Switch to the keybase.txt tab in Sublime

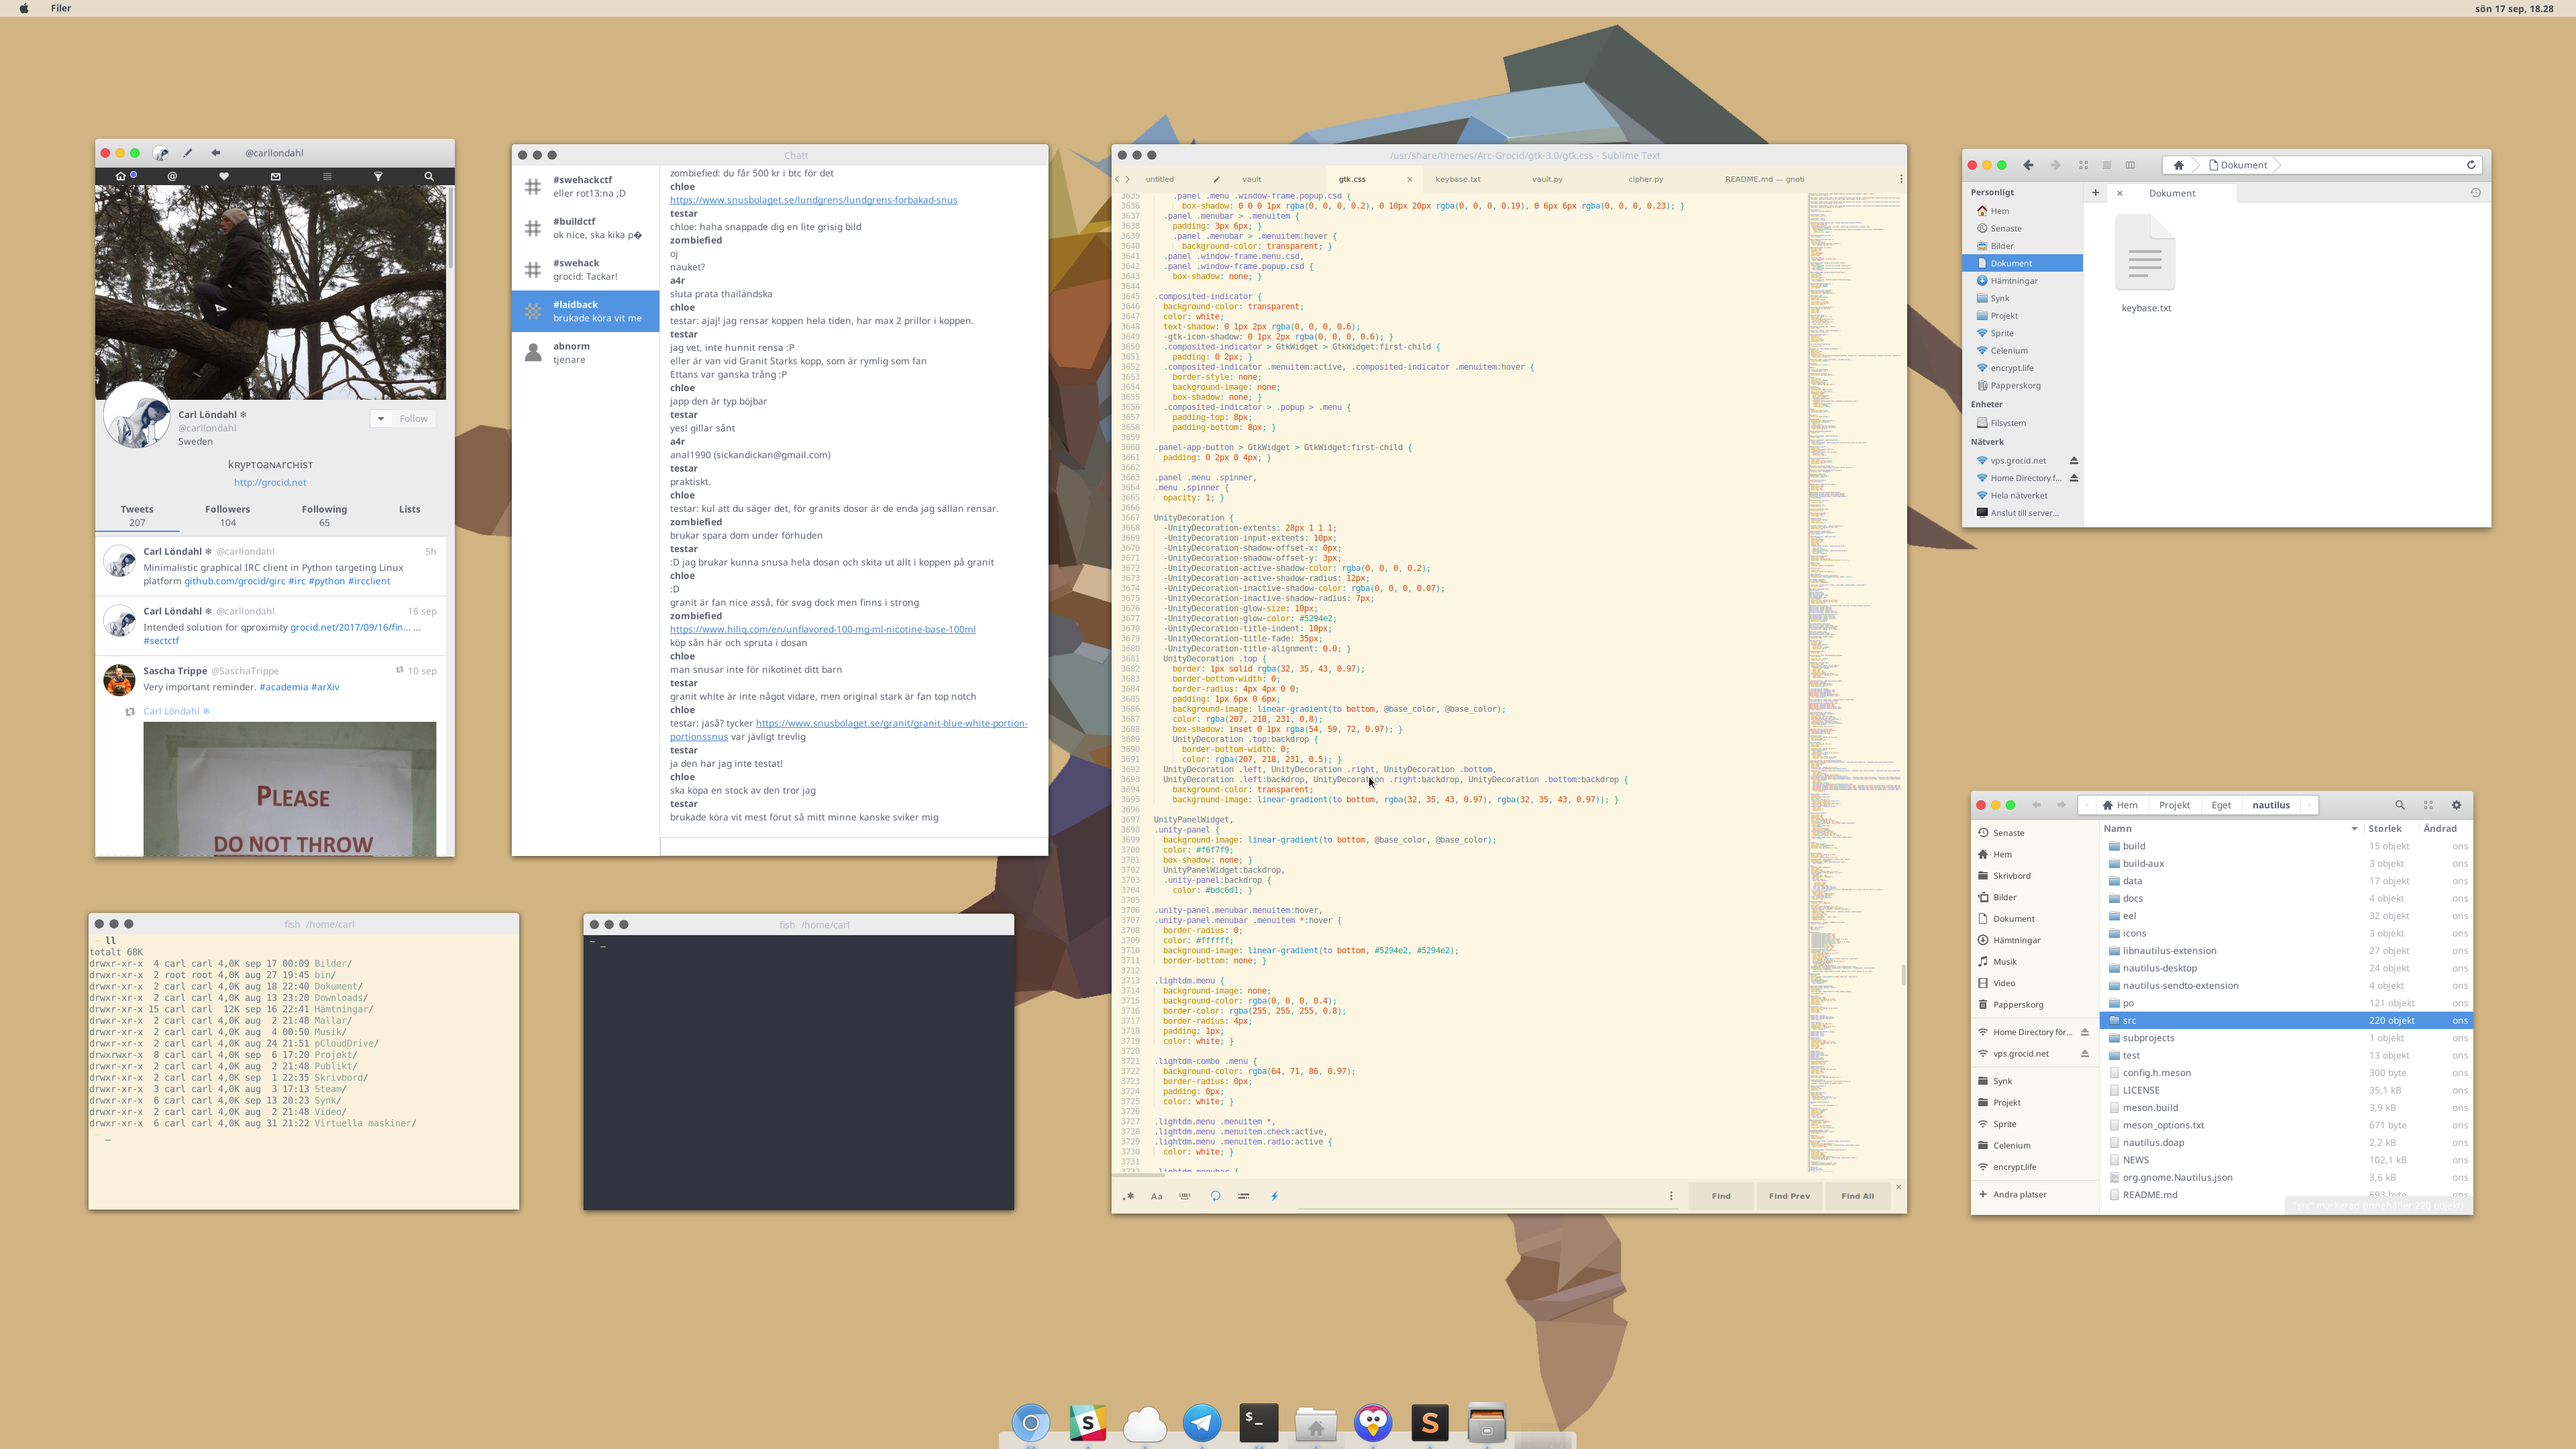coord(1457,179)
